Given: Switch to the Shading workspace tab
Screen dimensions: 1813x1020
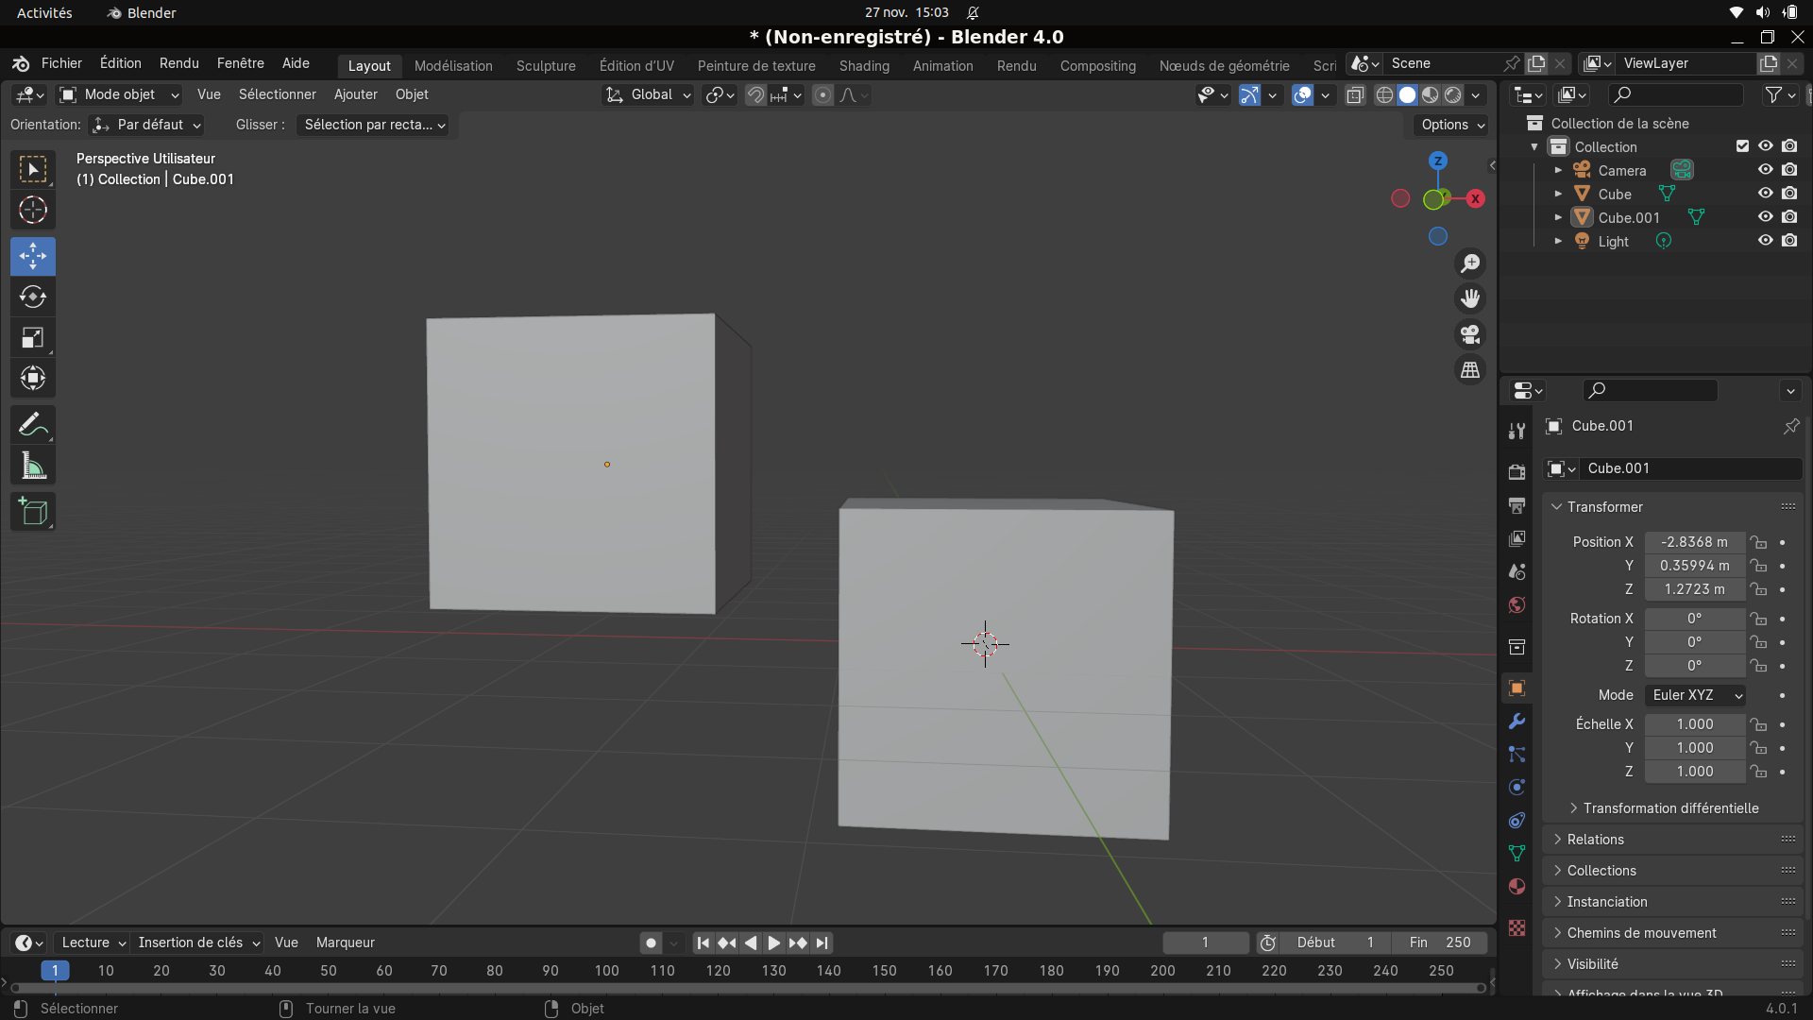Looking at the screenshot, I should [x=864, y=66].
